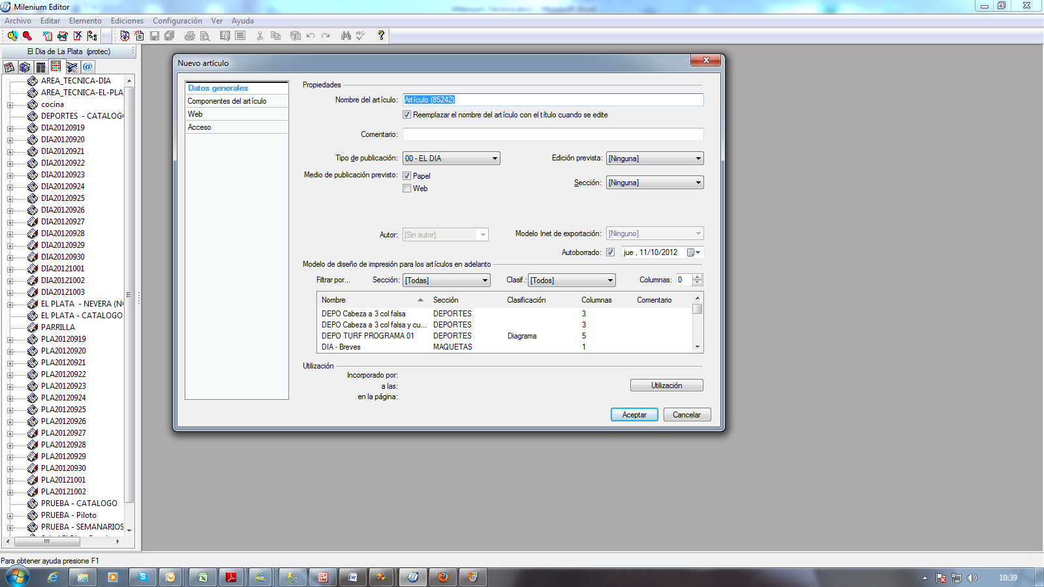Open Skype from the taskbar
The width and height of the screenshot is (1044, 587).
pos(142,577)
